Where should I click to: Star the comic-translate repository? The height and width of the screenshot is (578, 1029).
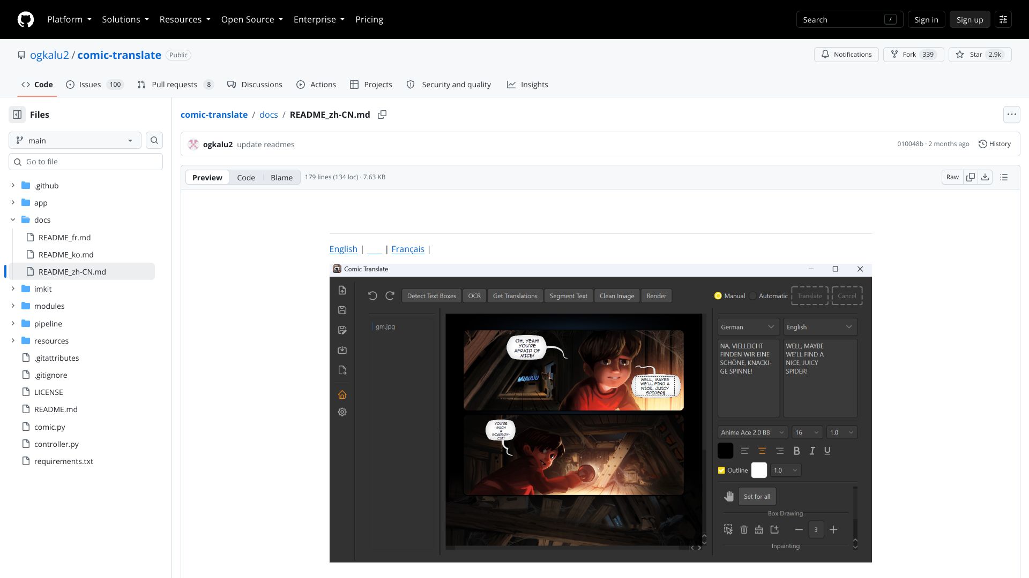tap(980, 55)
